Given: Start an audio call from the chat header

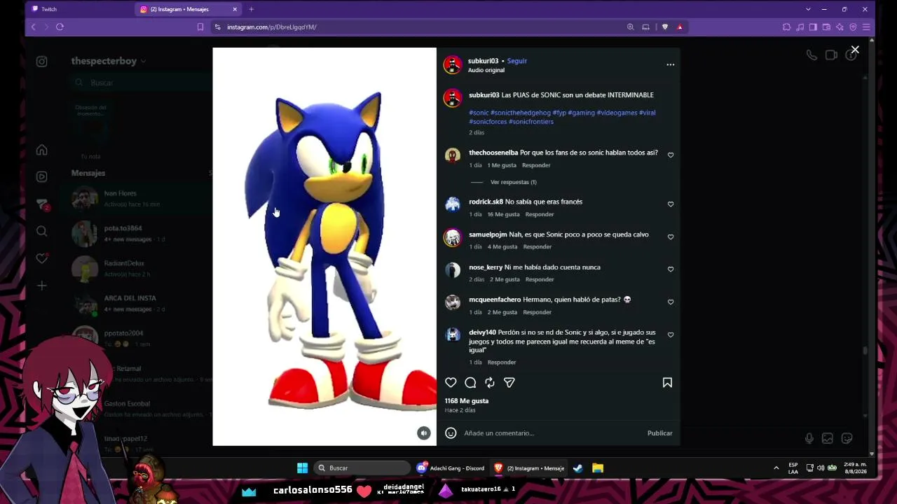Looking at the screenshot, I should pos(812,55).
